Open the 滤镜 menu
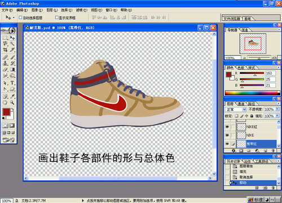 click(82, 10)
